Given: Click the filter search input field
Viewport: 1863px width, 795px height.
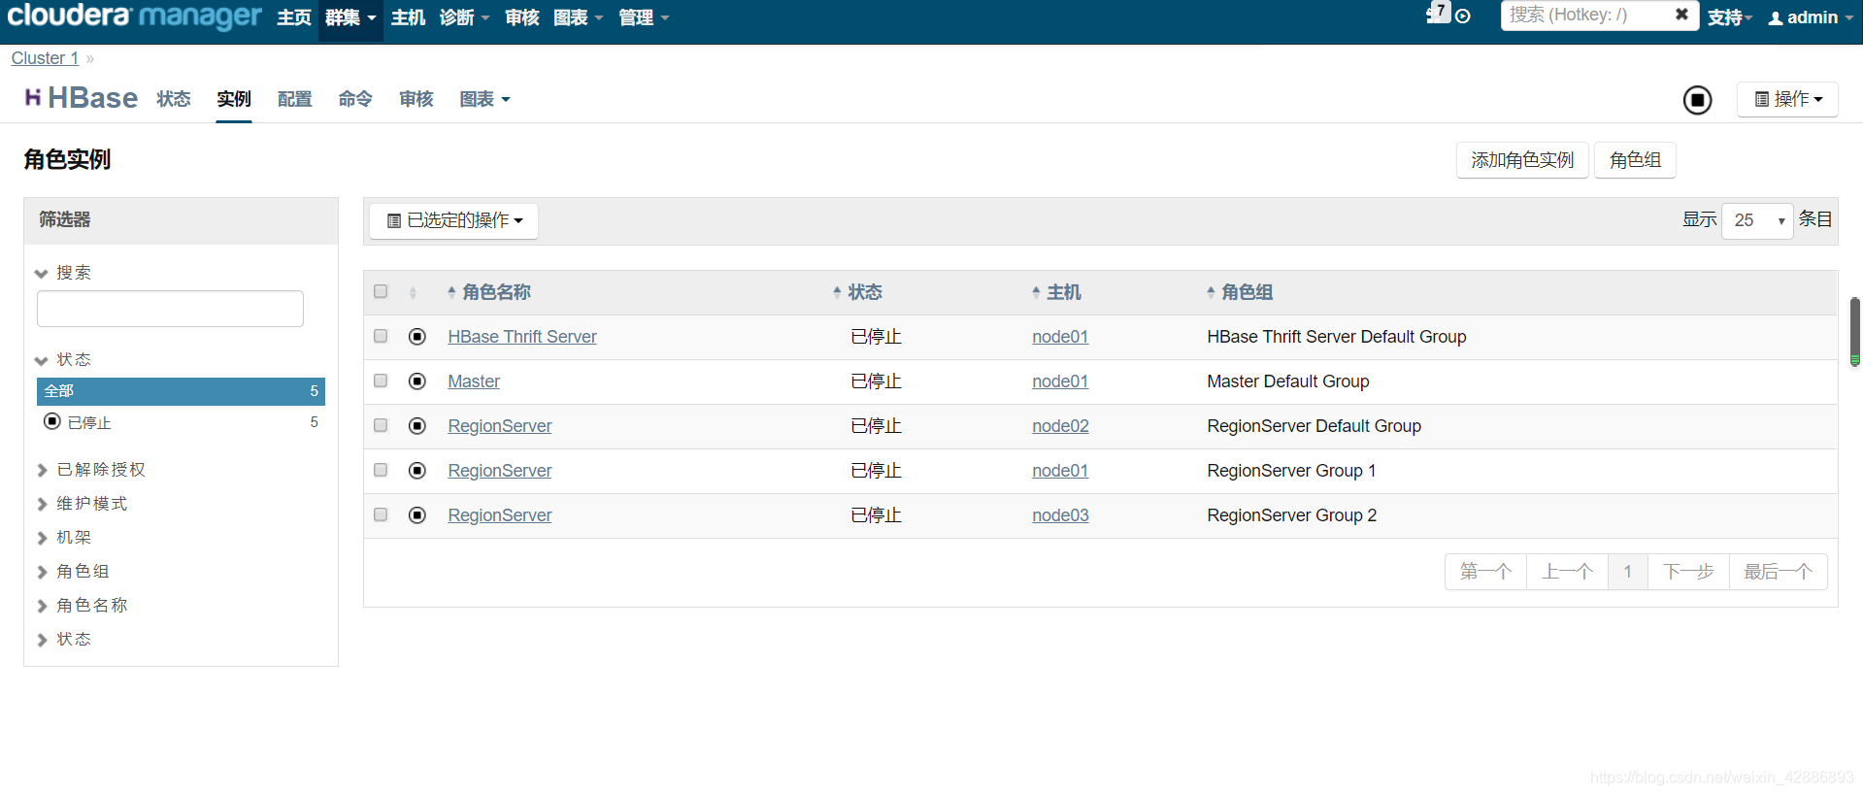Looking at the screenshot, I should coord(170,309).
